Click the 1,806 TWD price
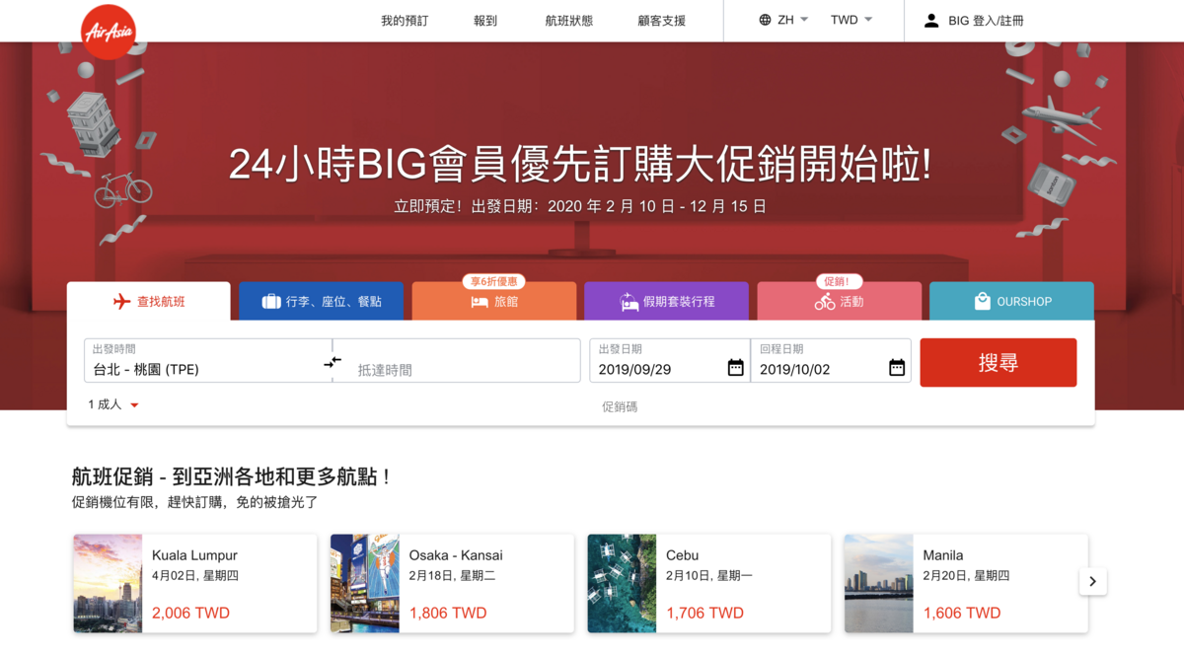The width and height of the screenshot is (1184, 655). pos(448,613)
